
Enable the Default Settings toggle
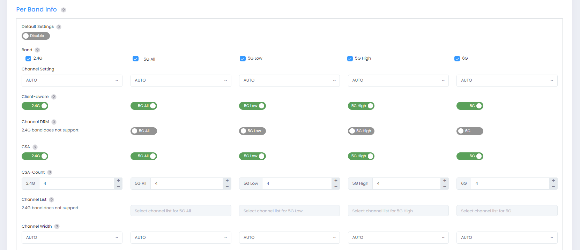(x=36, y=36)
